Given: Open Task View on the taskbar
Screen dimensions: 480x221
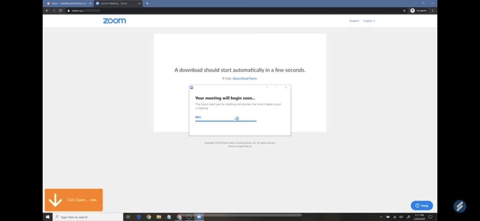Looking at the screenshot, I should [128, 217].
